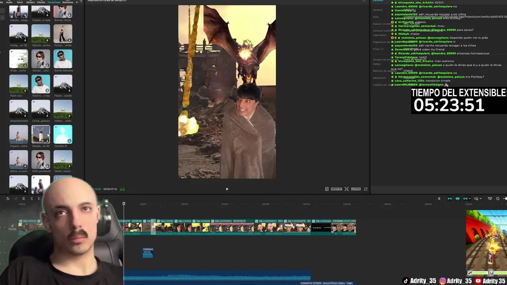Click the timeline zoom slider handle
Screen dimensions: 507x285
505,199
